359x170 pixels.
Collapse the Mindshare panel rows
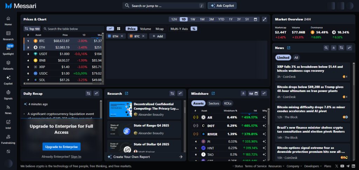243,93
